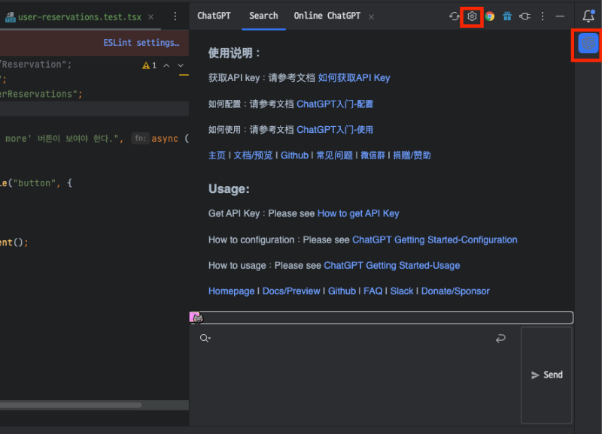Click the refresh conversation icon

pyautogui.click(x=455, y=16)
